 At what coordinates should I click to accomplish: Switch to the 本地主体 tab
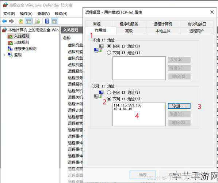point(163,31)
